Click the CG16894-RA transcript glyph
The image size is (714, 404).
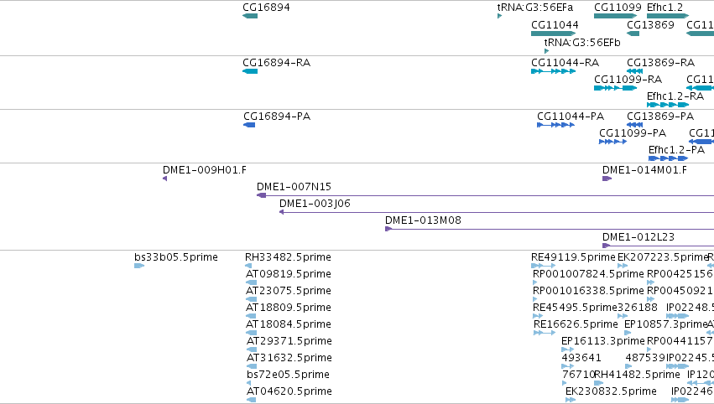pos(250,71)
